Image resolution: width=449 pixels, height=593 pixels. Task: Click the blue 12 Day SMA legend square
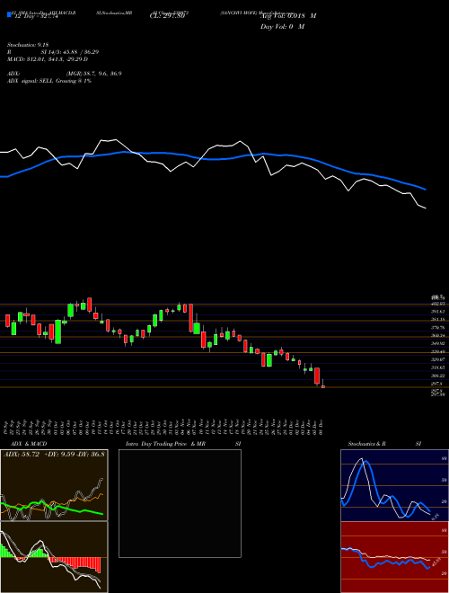tap(10, 15)
